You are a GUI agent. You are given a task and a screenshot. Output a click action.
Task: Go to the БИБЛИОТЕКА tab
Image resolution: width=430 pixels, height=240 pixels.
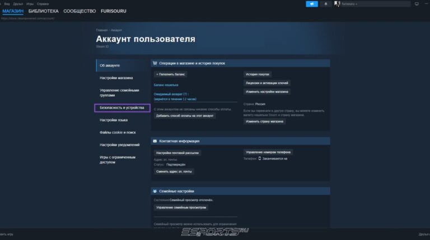(x=43, y=11)
